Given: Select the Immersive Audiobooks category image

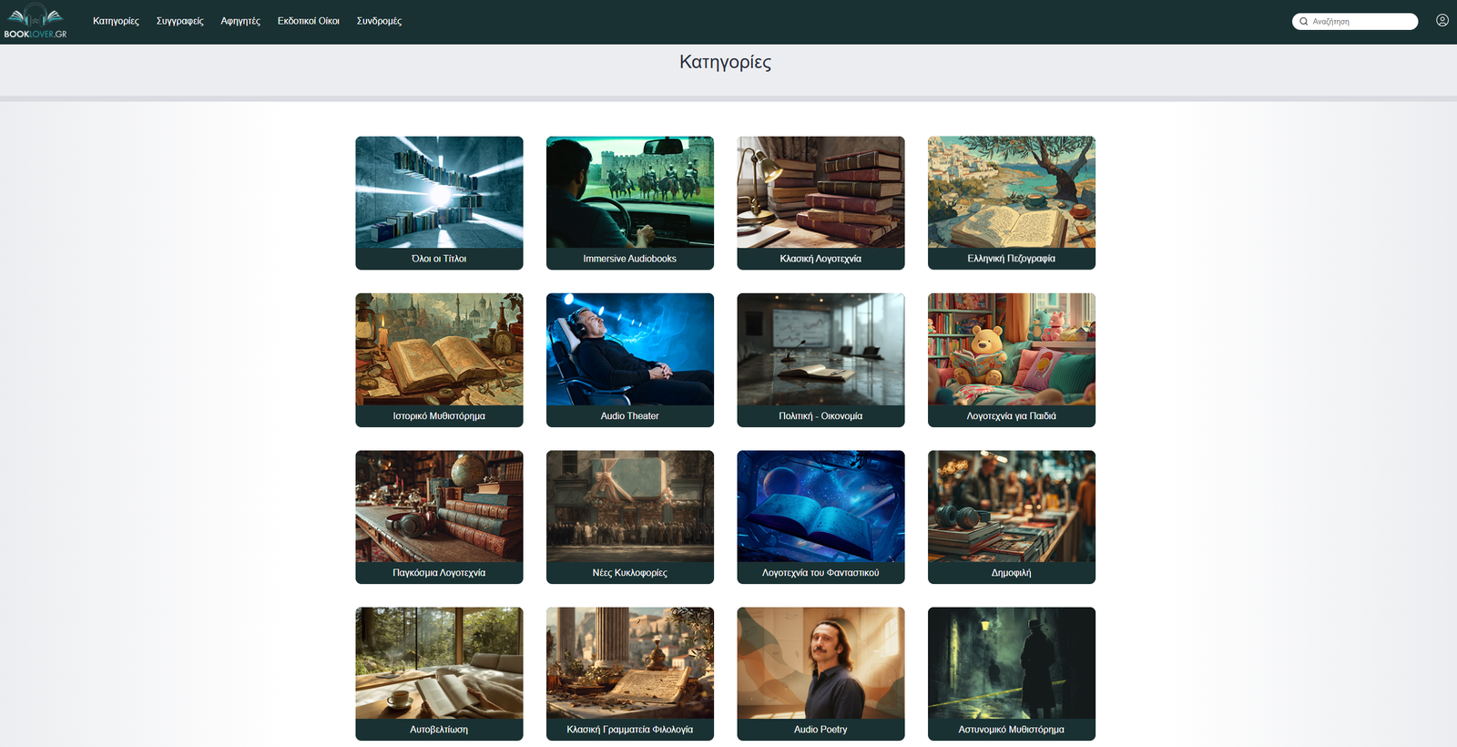Looking at the screenshot, I should [x=629, y=192].
